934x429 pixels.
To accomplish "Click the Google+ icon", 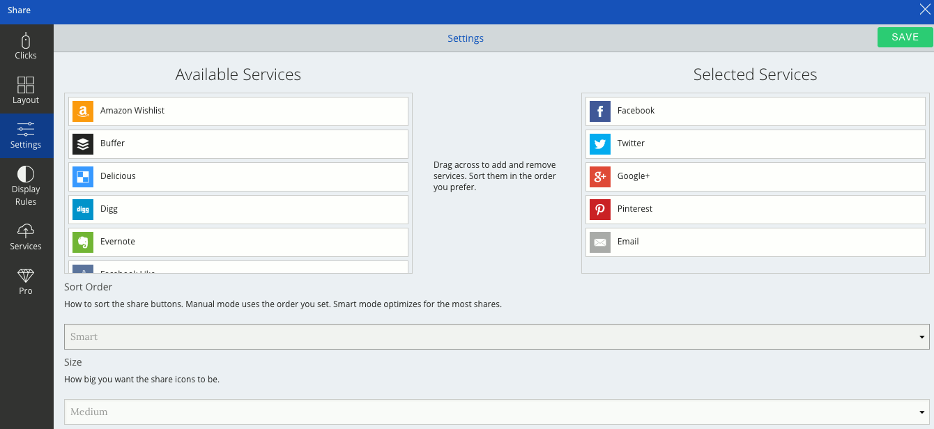I will click(x=600, y=177).
